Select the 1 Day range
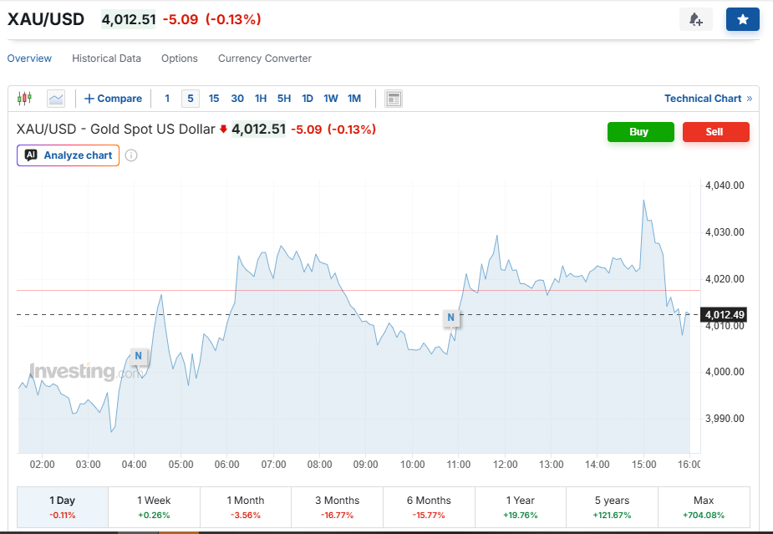The image size is (773, 534). pos(63,507)
